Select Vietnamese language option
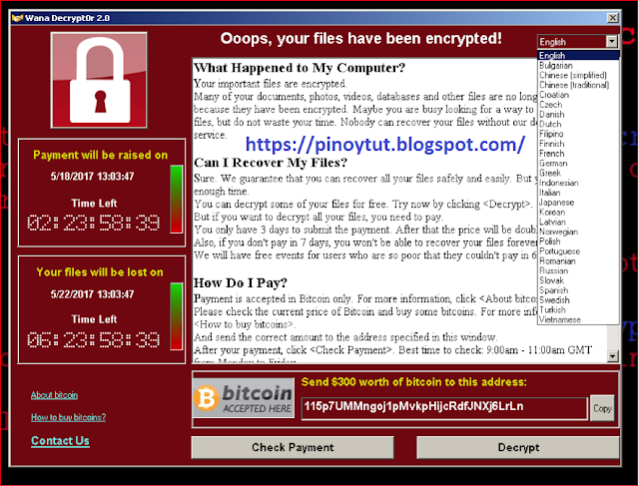The height and width of the screenshot is (486, 639). click(559, 319)
